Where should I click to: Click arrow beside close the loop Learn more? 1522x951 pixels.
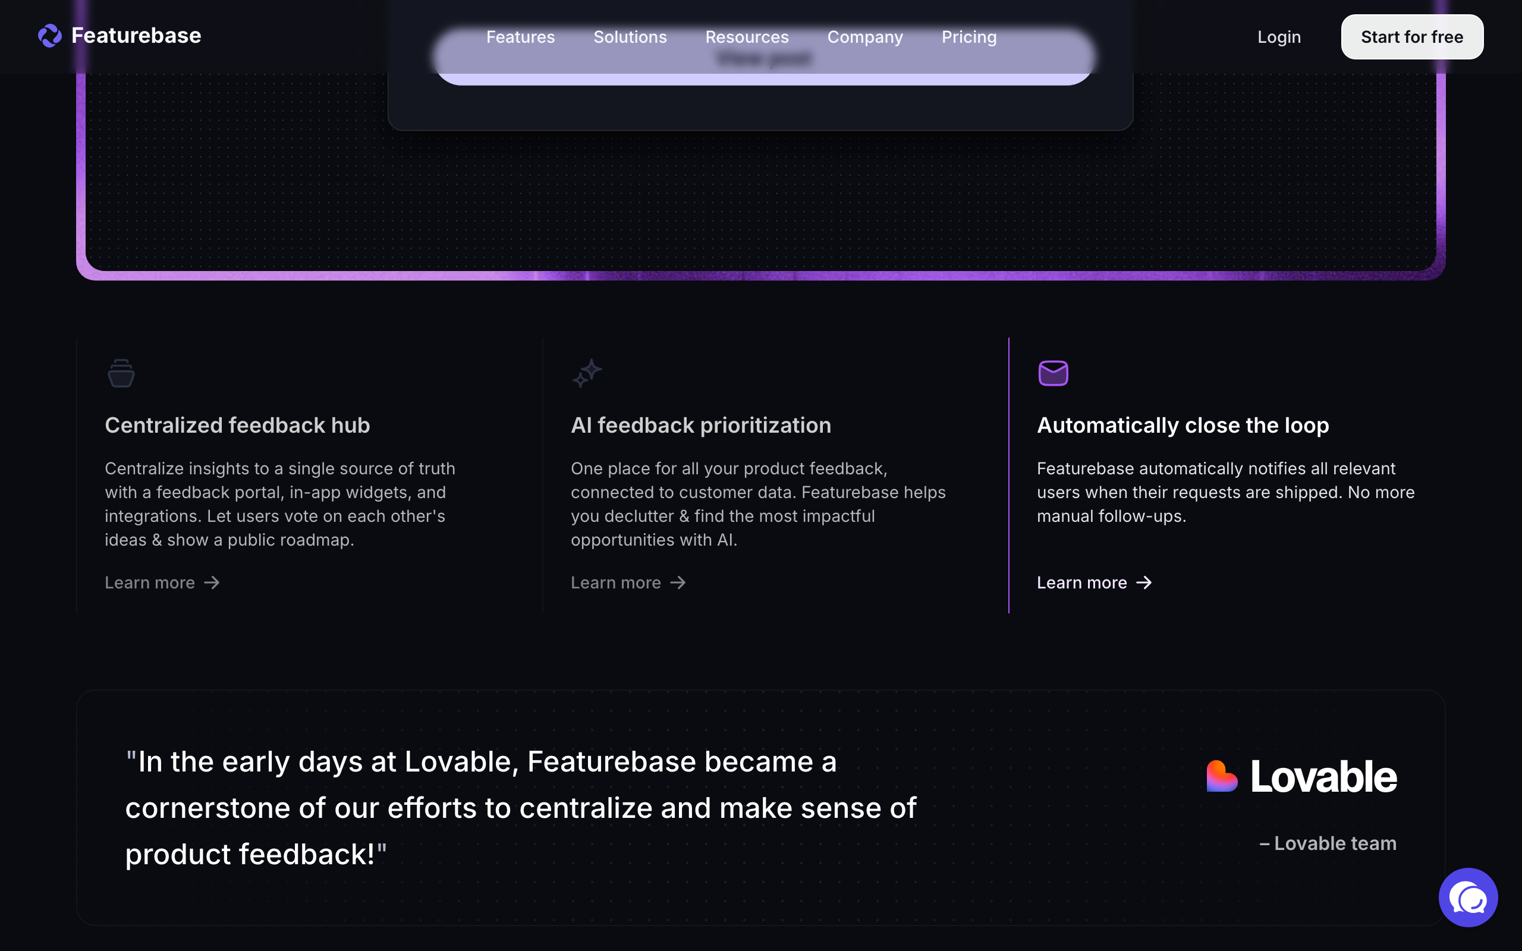(x=1144, y=583)
